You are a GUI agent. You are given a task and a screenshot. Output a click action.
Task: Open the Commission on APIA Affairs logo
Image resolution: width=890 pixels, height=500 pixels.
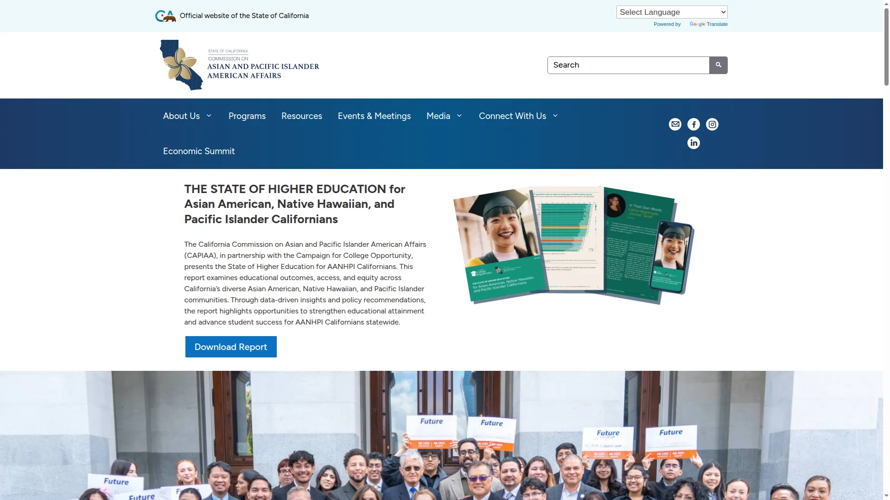[240, 65]
